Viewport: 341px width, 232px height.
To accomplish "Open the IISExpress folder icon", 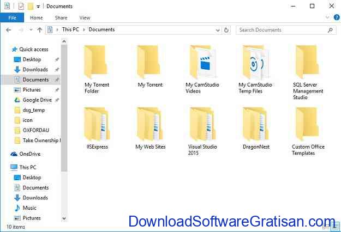I will click(97, 124).
